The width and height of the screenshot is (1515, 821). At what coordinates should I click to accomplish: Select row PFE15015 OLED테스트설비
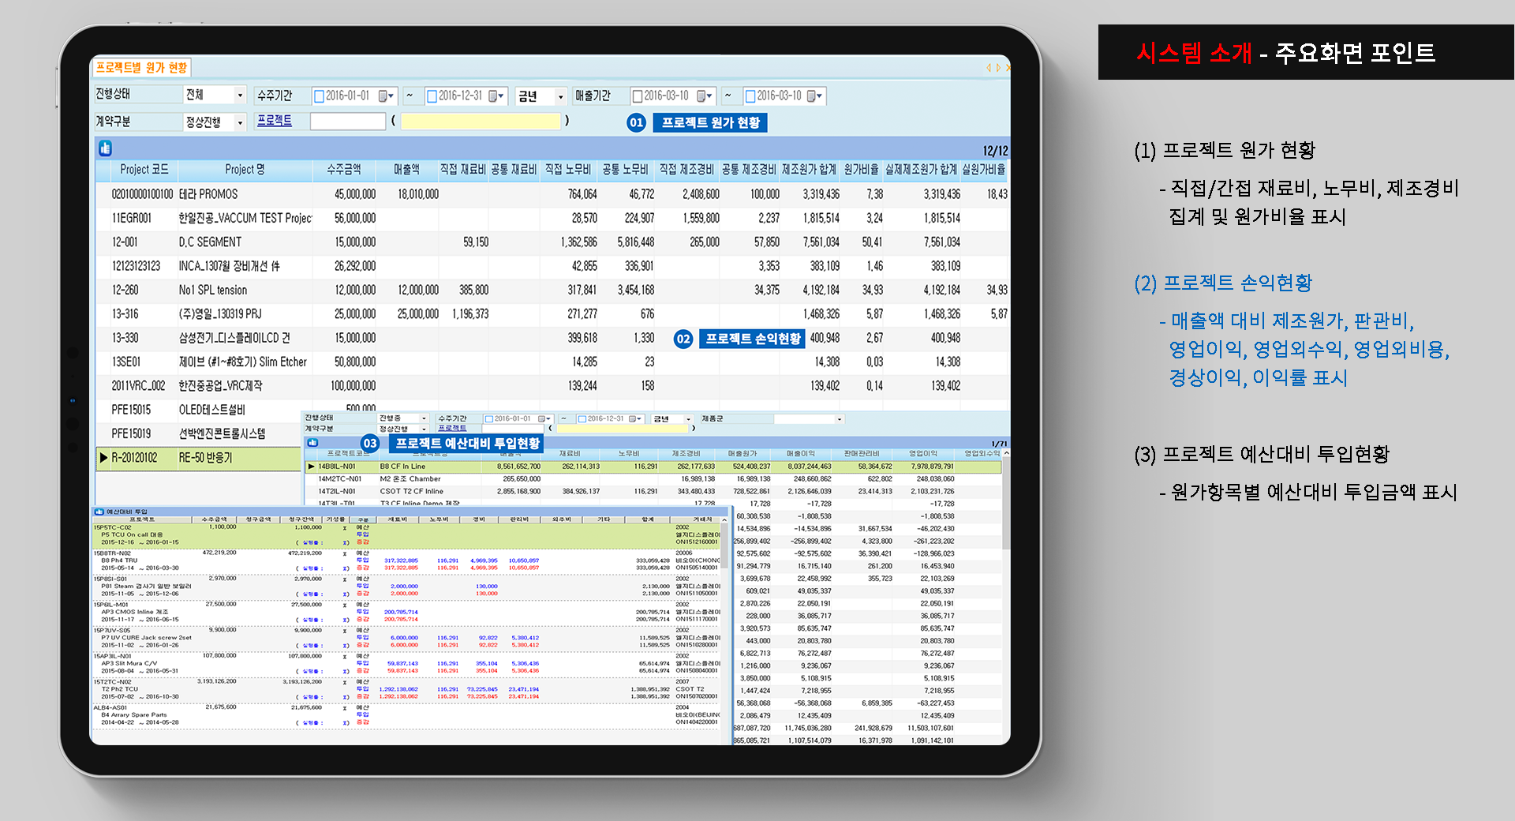tap(199, 410)
